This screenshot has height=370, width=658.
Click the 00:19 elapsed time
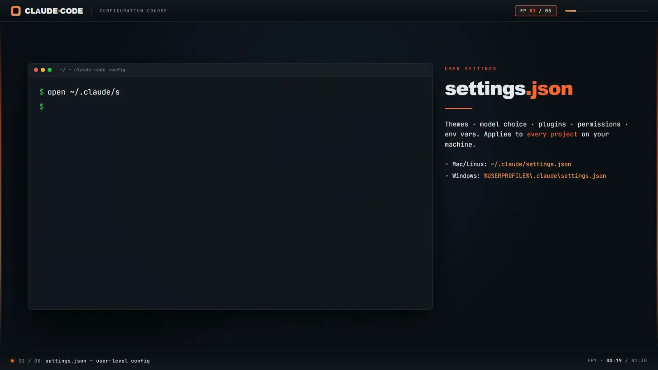614,361
